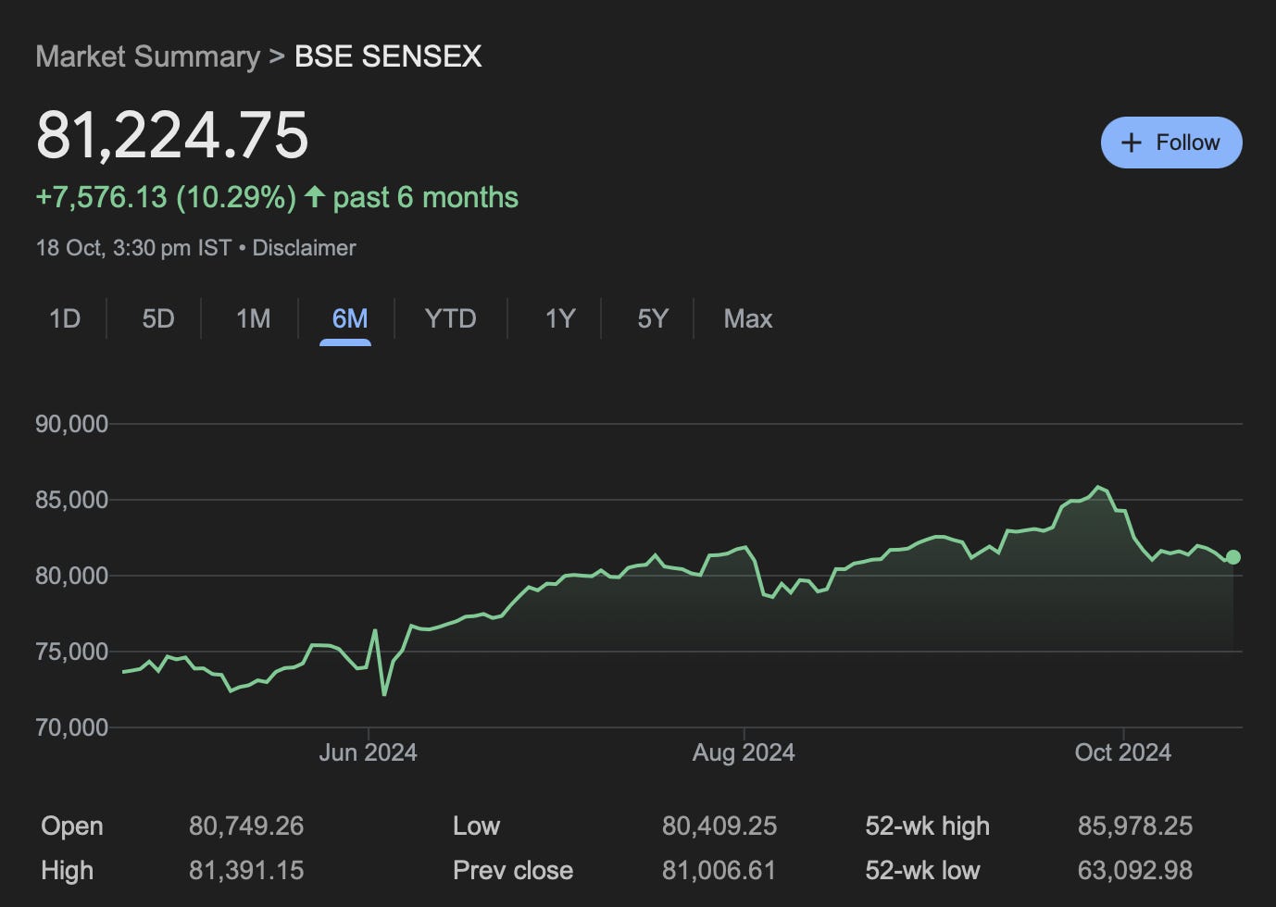Click the 75,000 y-axis label
1276x907 pixels.
71,652
